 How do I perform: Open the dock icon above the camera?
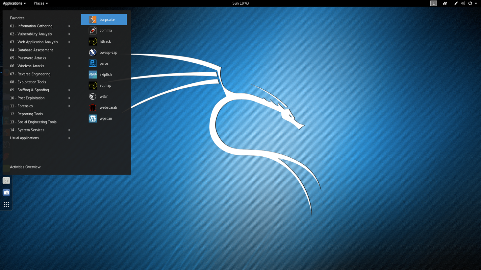coord(6,181)
